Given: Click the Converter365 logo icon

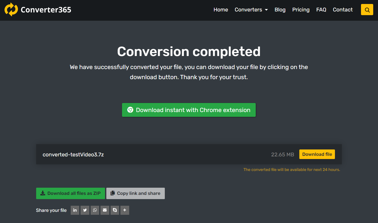Looking at the screenshot, I should tap(11, 10).
